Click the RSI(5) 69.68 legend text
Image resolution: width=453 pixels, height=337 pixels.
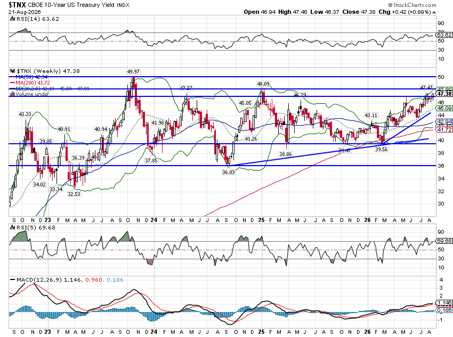tap(36, 228)
